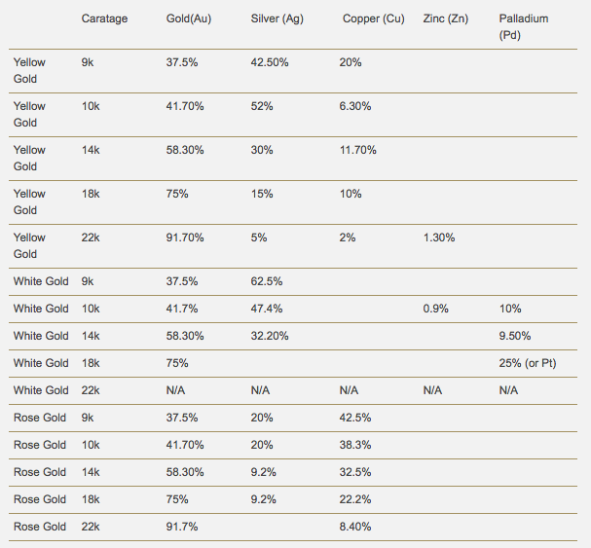Select the 11.70% copper value
Screen dimensions: 591x548
(357, 150)
